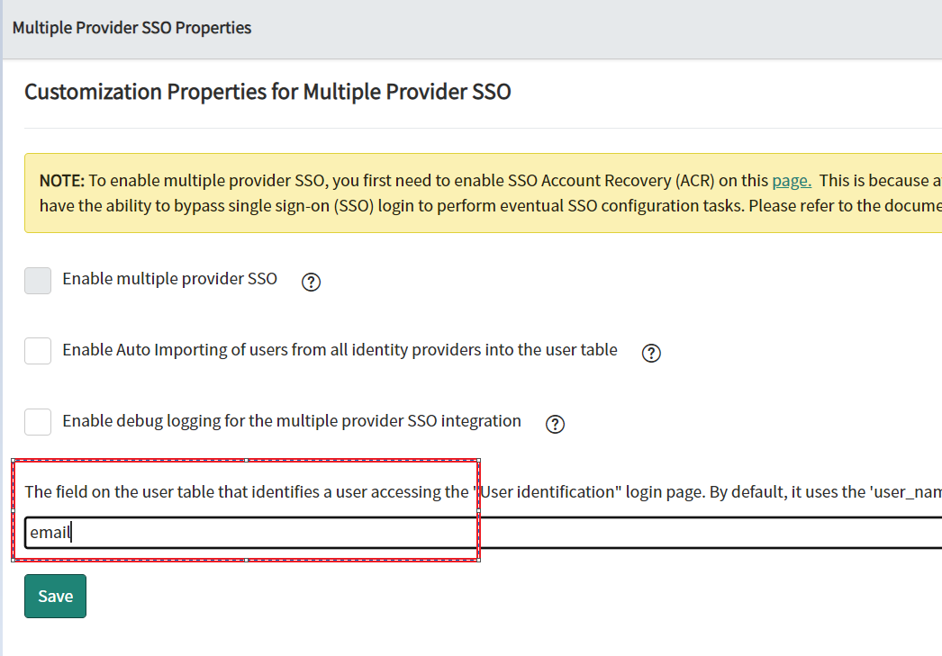This screenshot has height=656, width=942.
Task: Click the question mark icon beside Auto Importing option
Action: (651, 353)
